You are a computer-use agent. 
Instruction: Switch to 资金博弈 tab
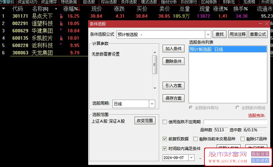pyautogui.click(x=49, y=2)
